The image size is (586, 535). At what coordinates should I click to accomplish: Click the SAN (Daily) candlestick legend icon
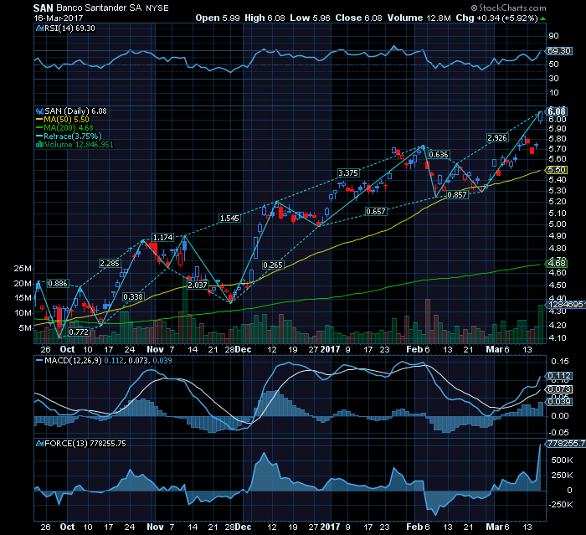pyautogui.click(x=39, y=111)
